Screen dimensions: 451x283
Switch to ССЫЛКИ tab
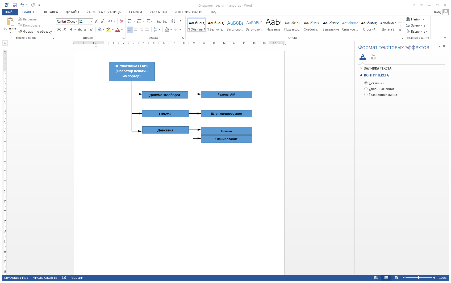coord(135,12)
